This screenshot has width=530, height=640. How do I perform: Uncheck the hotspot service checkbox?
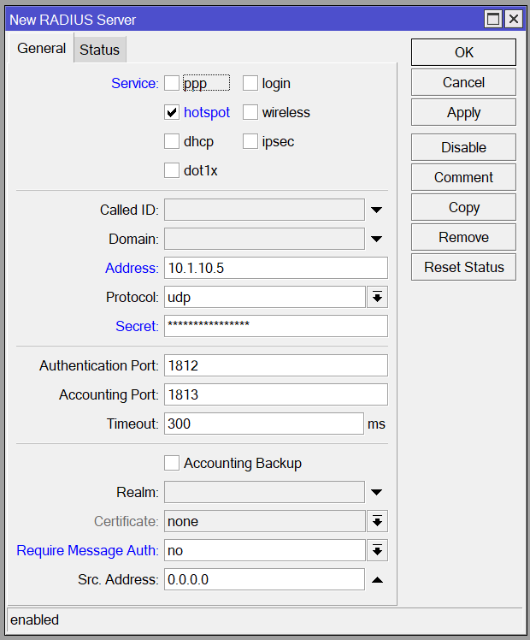point(172,112)
